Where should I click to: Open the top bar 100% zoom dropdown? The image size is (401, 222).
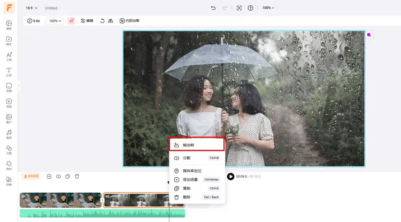[x=268, y=8]
